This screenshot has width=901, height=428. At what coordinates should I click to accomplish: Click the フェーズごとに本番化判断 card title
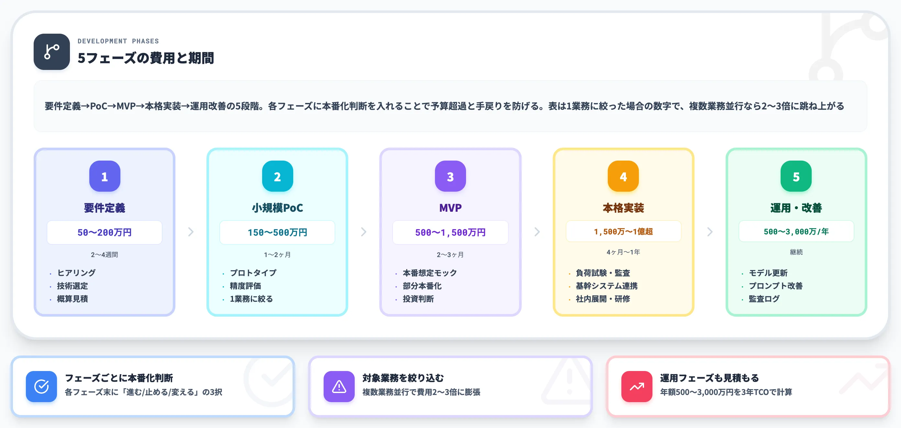(x=119, y=378)
